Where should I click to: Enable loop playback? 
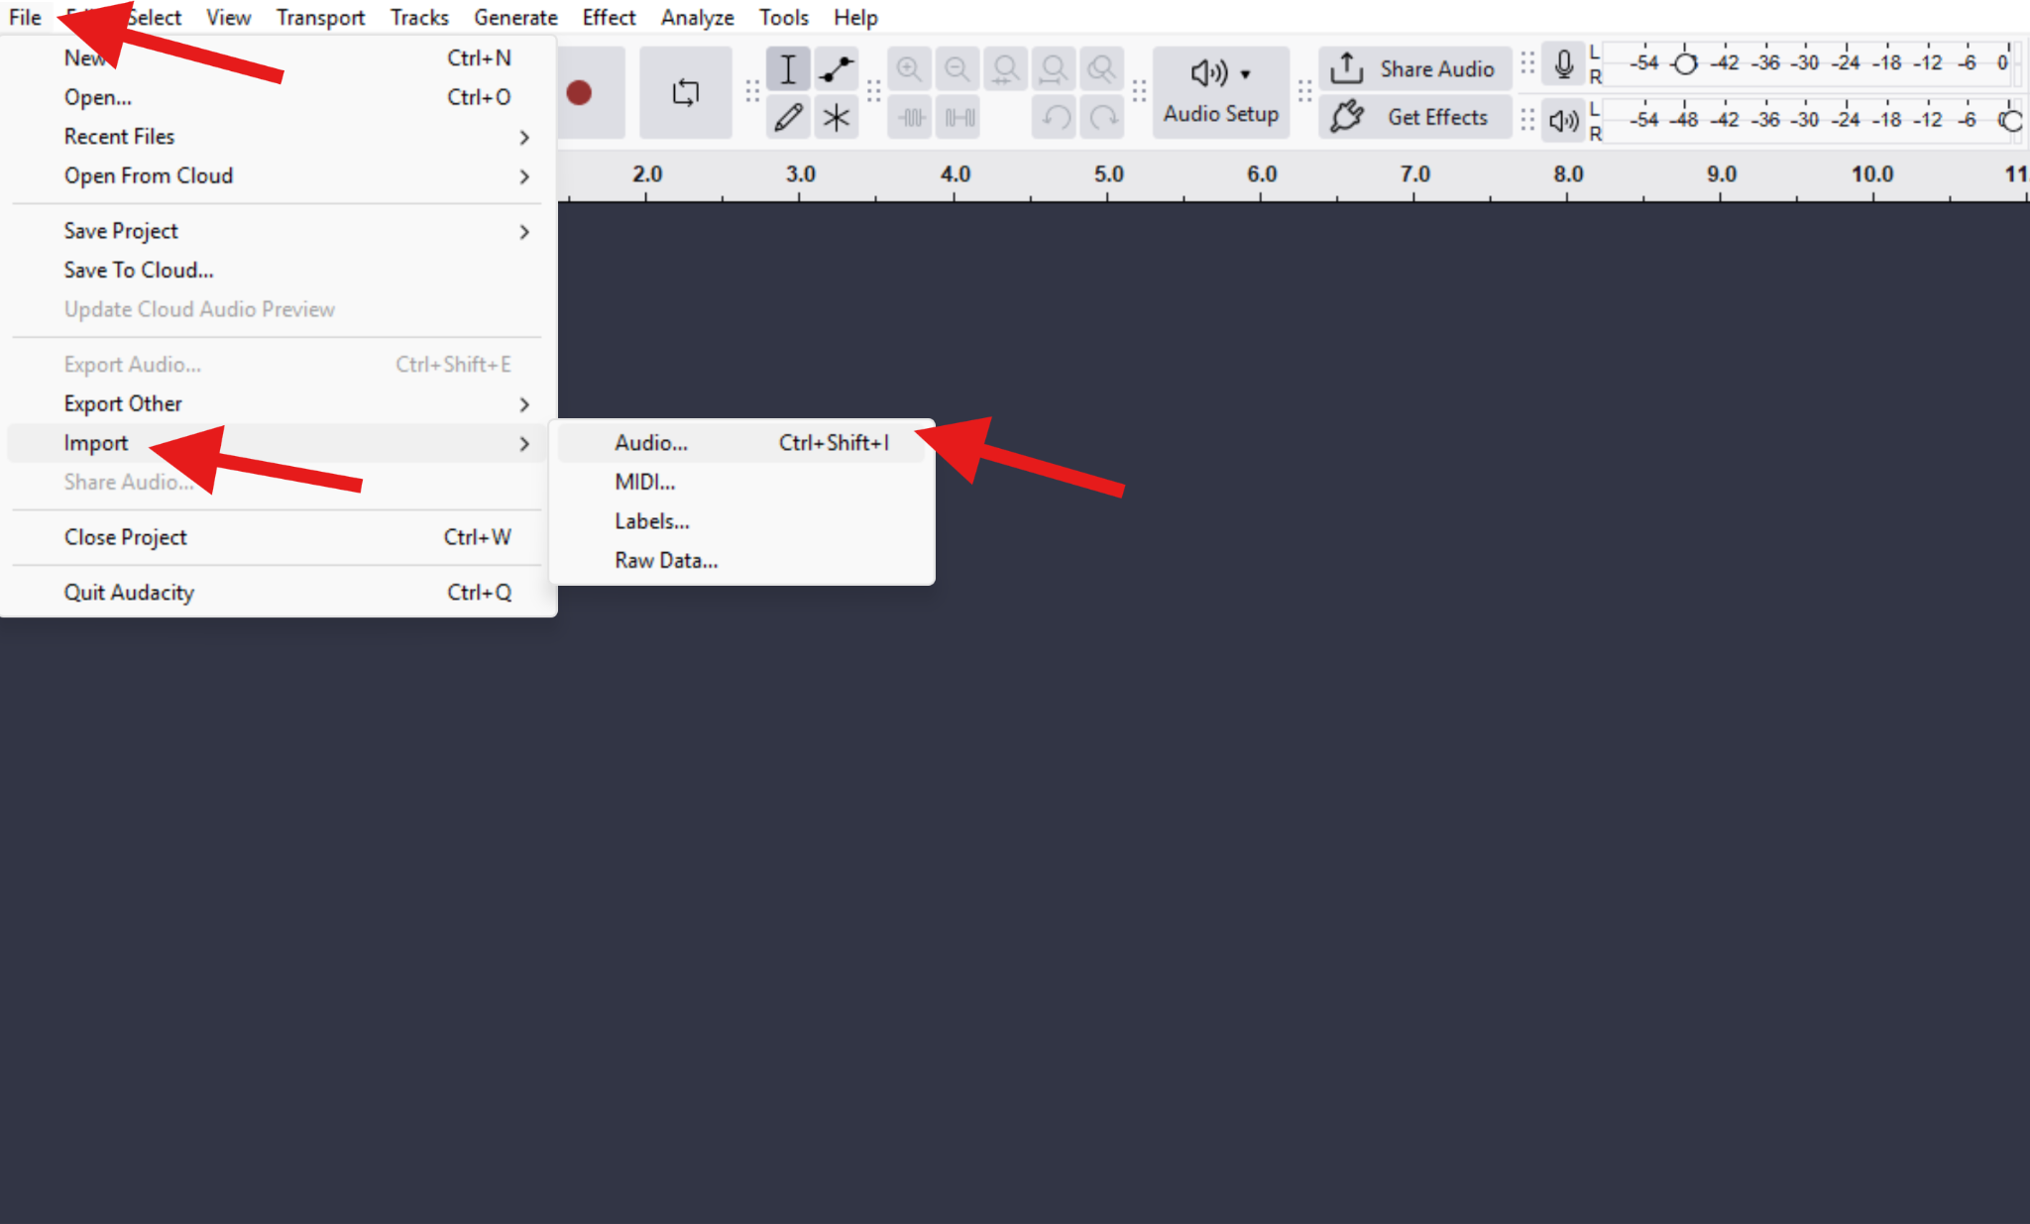686,91
